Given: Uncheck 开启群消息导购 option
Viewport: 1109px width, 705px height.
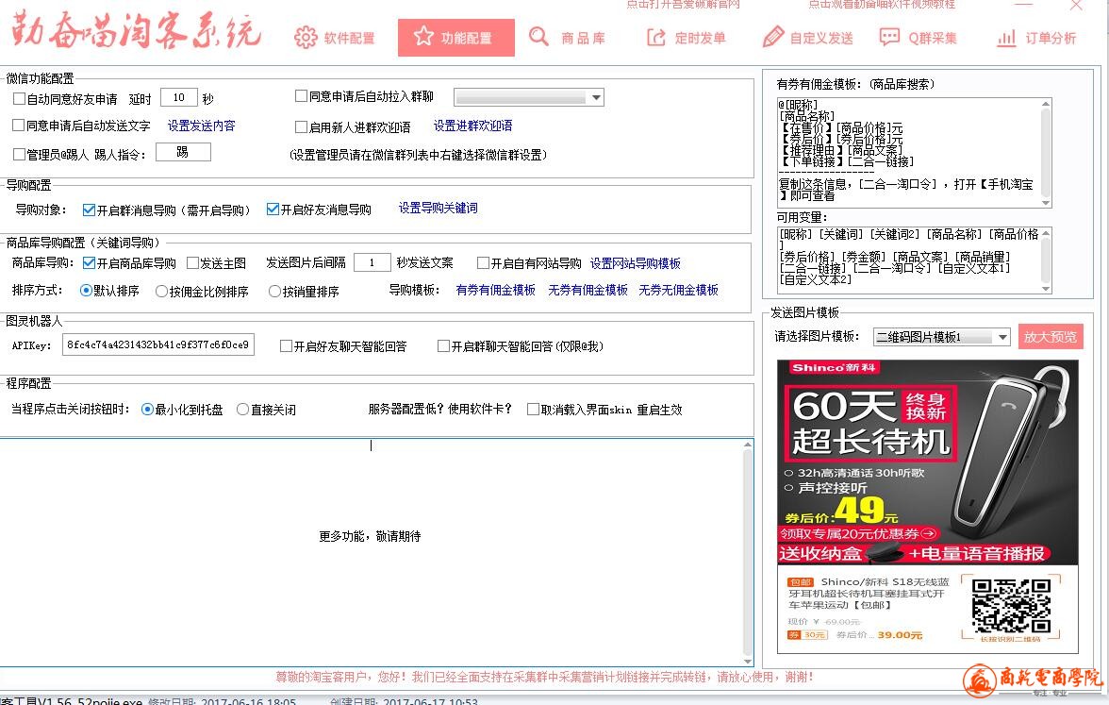Looking at the screenshot, I should (x=90, y=210).
